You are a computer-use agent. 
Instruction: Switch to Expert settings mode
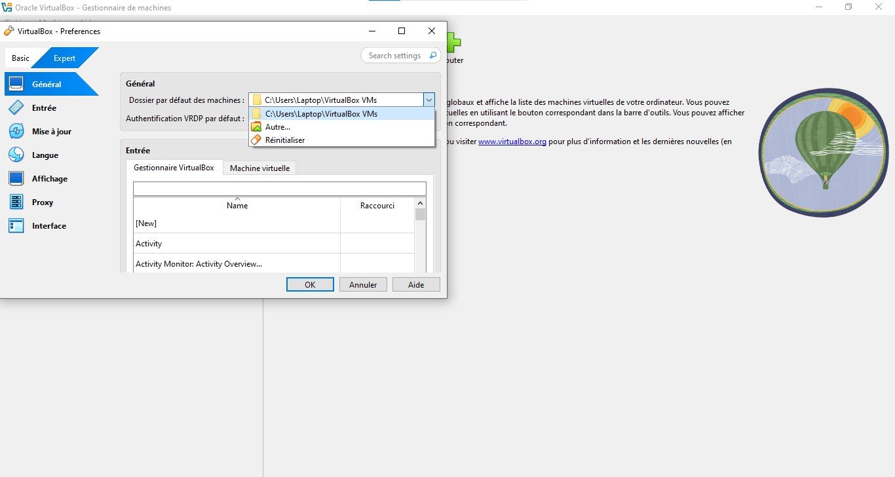pos(64,58)
